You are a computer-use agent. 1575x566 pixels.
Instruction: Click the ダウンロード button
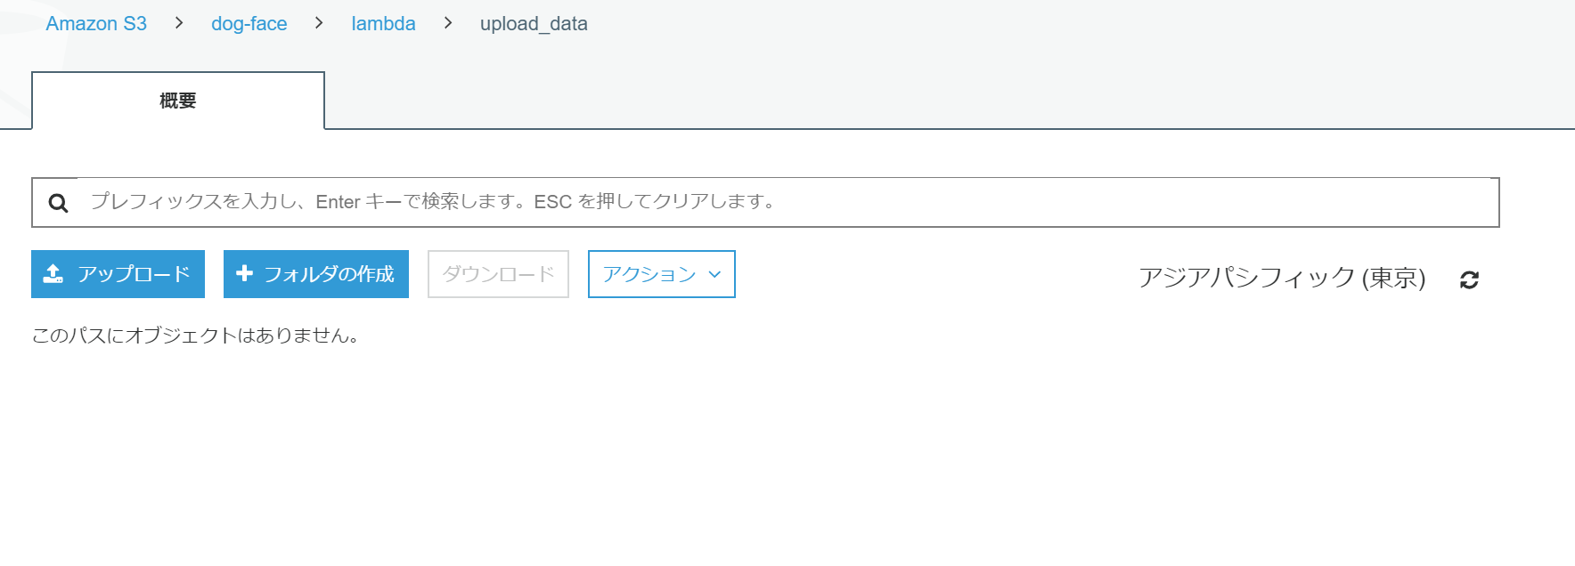498,274
